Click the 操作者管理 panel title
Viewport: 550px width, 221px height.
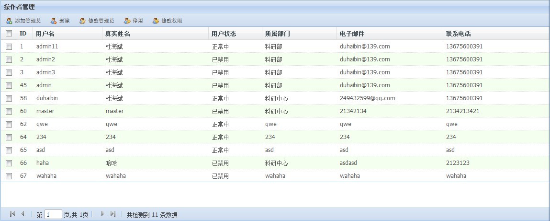19,7
